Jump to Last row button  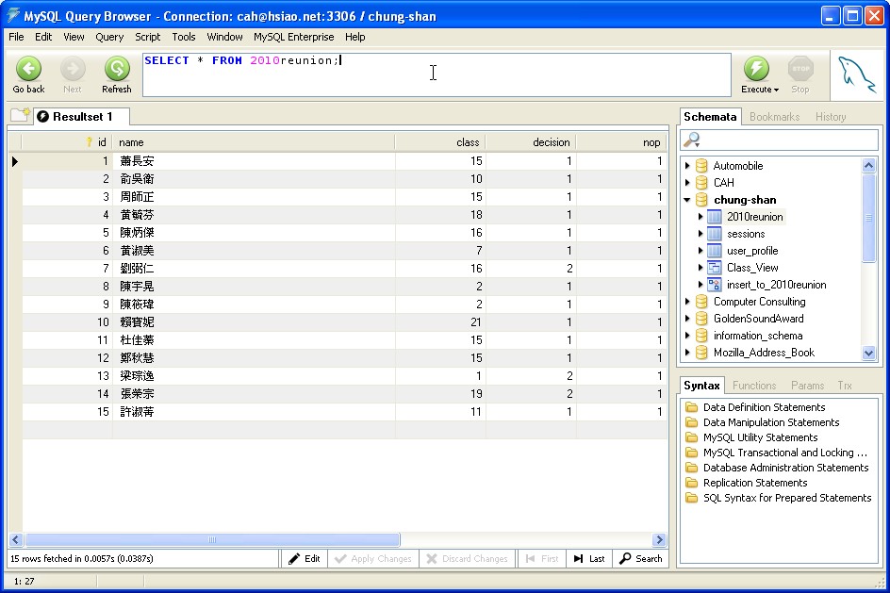[589, 558]
